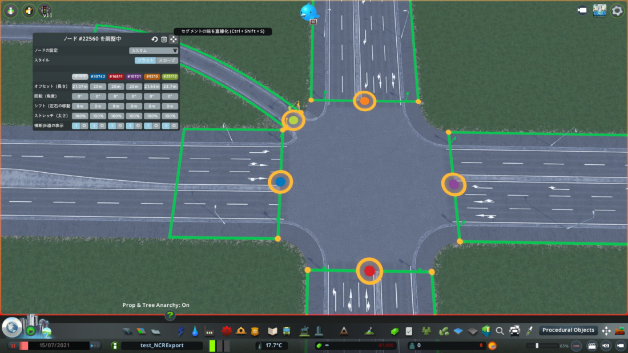Viewport: 628px width, 353px height.
Task: Open the public transport panel (bus icon)
Action: coord(287,331)
